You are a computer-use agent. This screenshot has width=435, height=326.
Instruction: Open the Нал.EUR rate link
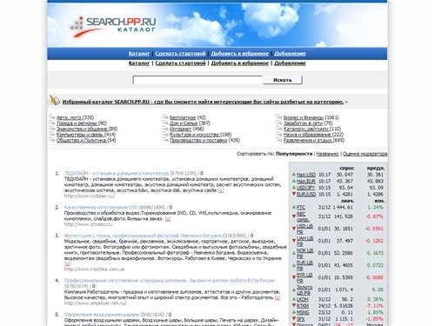(306, 181)
